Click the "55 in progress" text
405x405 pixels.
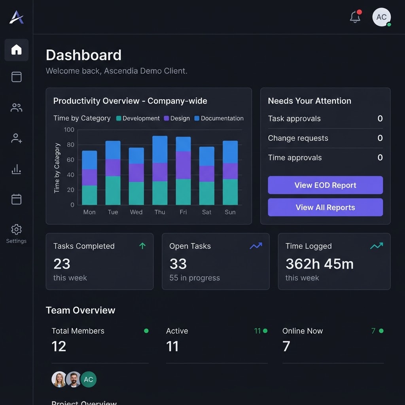pos(195,278)
